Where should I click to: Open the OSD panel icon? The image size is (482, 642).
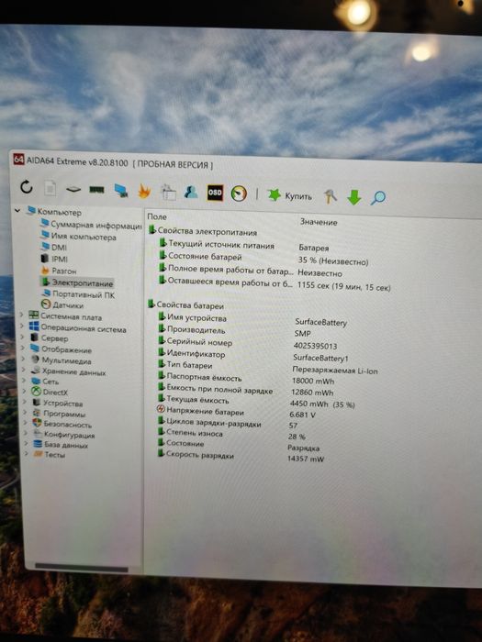tap(215, 193)
